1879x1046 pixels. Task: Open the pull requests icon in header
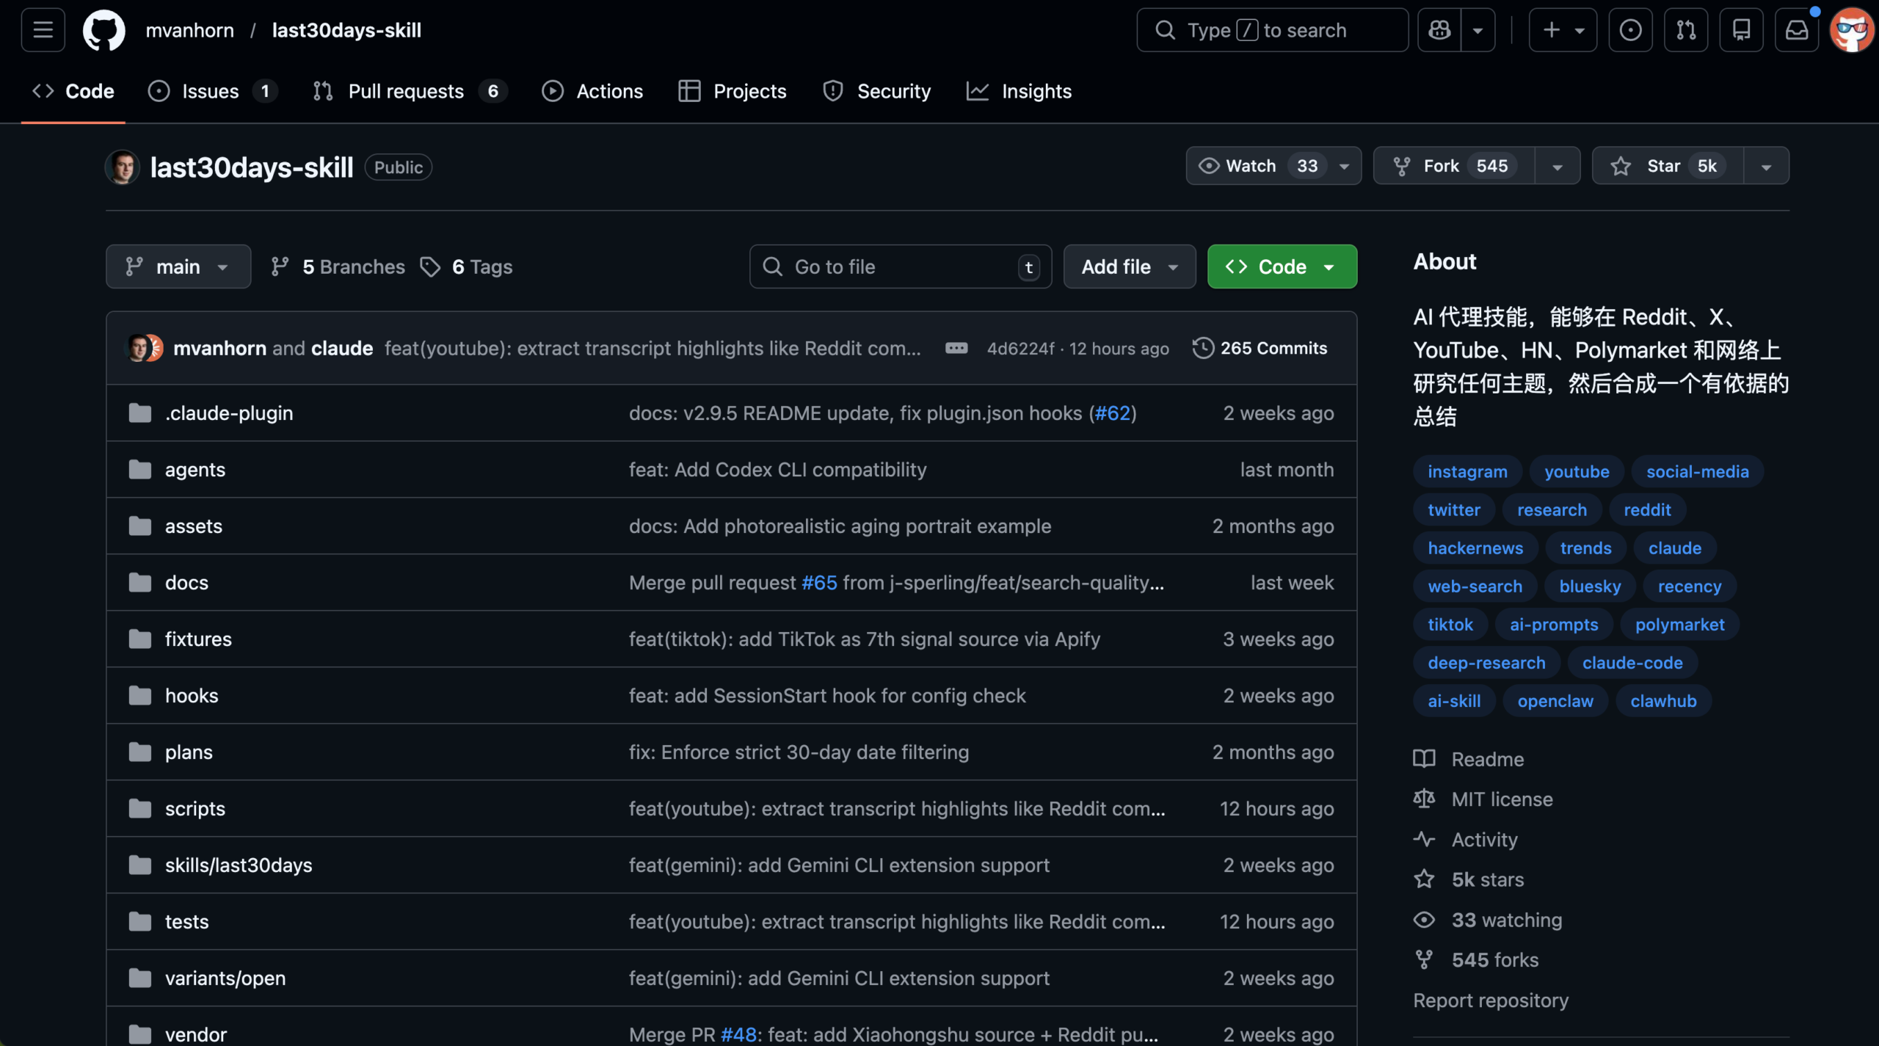pos(1686,30)
